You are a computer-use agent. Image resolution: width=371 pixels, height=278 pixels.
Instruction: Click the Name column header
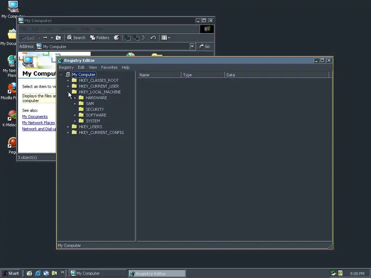(x=159, y=75)
